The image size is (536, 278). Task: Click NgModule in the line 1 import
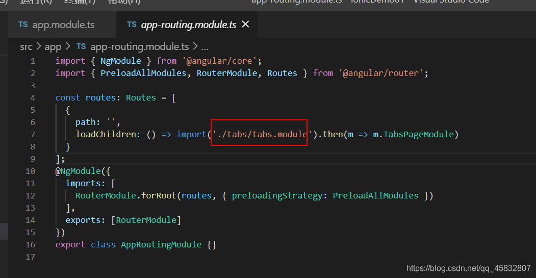click(x=121, y=61)
